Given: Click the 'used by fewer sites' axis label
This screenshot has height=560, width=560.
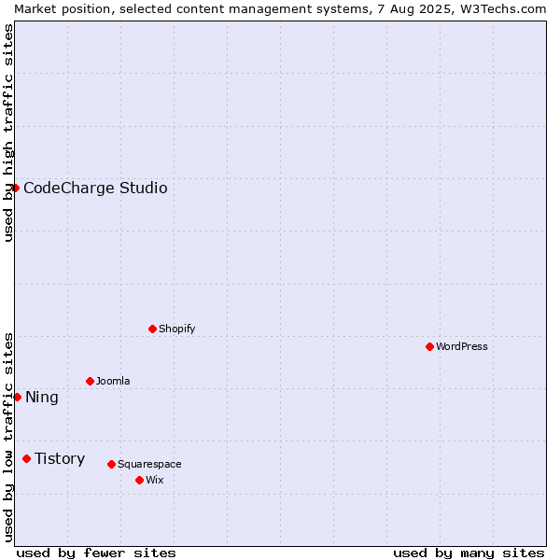Looking at the screenshot, I should (96, 553).
